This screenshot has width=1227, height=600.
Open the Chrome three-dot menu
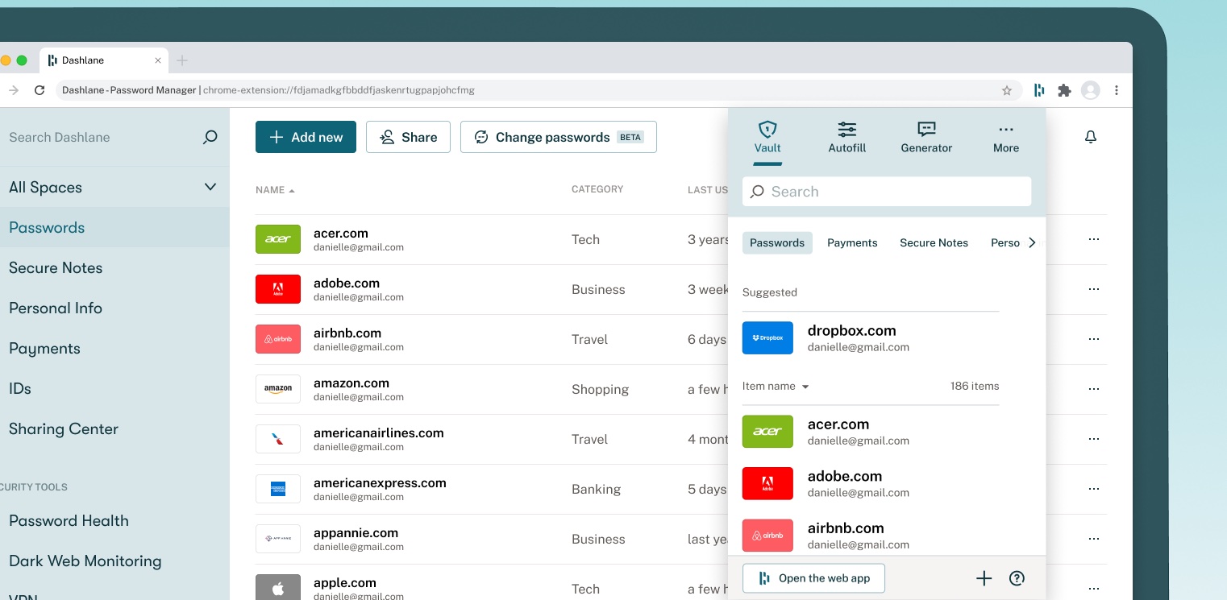1117,90
